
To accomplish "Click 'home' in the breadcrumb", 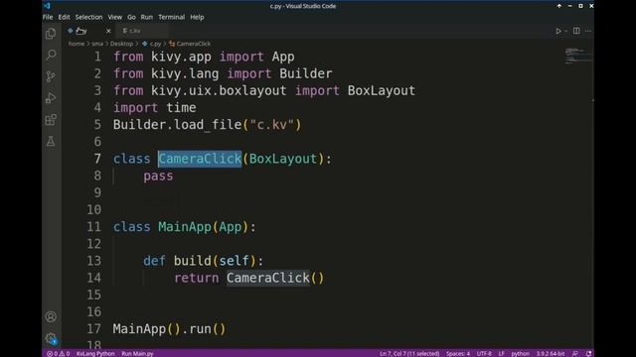I will 77,44.
